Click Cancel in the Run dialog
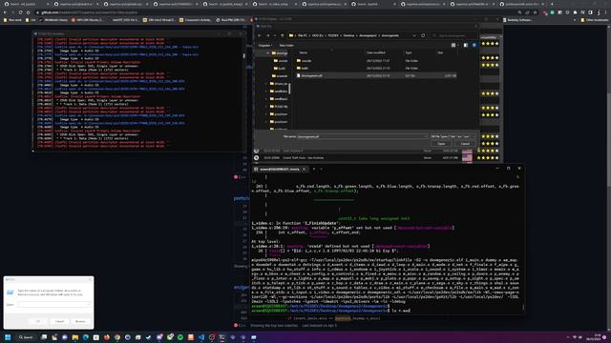 tap(59, 321)
